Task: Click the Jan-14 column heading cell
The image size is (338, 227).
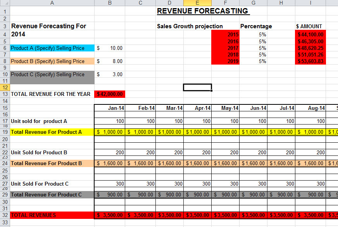Action: tap(110, 108)
